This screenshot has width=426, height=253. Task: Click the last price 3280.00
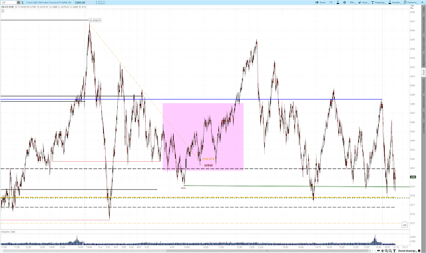(80, 3)
